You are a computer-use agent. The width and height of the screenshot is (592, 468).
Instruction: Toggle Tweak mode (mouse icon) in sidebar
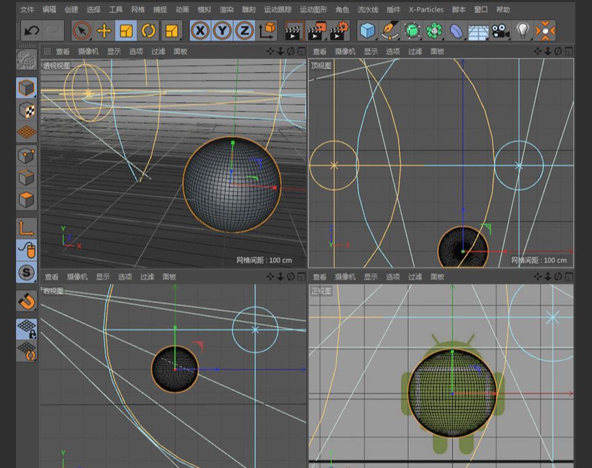tap(27, 250)
